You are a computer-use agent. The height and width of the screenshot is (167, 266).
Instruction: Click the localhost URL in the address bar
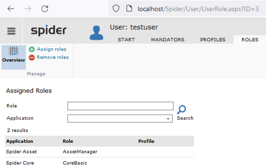coord(198,9)
